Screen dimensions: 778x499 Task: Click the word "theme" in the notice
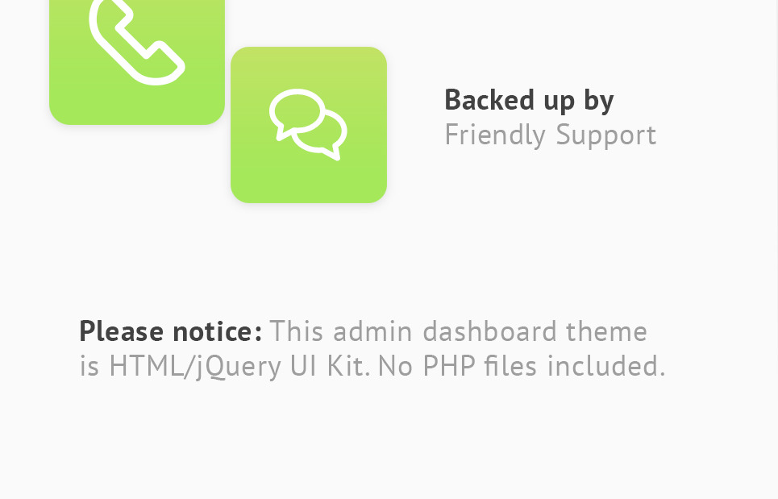[607, 331]
